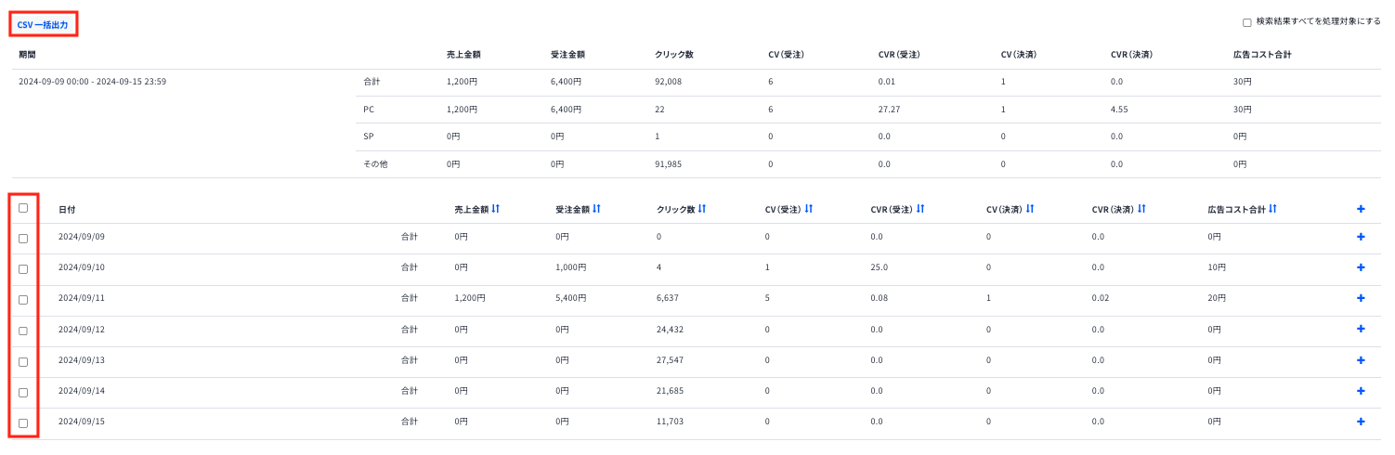Viewport: 1395px width, 455px height.
Task: Expand the 2024/09/09 row details
Action: coord(1361,237)
